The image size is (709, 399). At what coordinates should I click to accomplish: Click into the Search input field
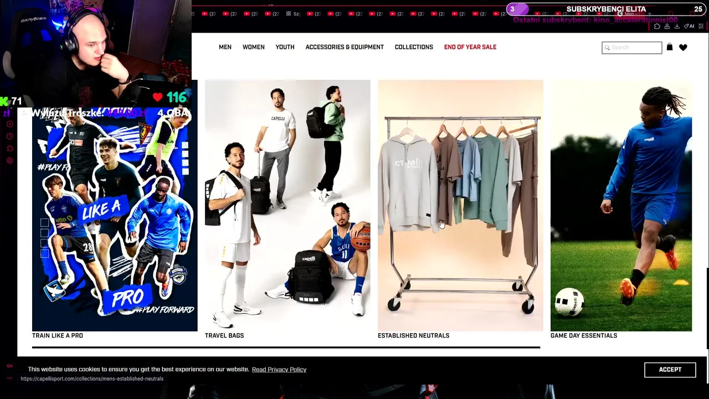(x=632, y=48)
